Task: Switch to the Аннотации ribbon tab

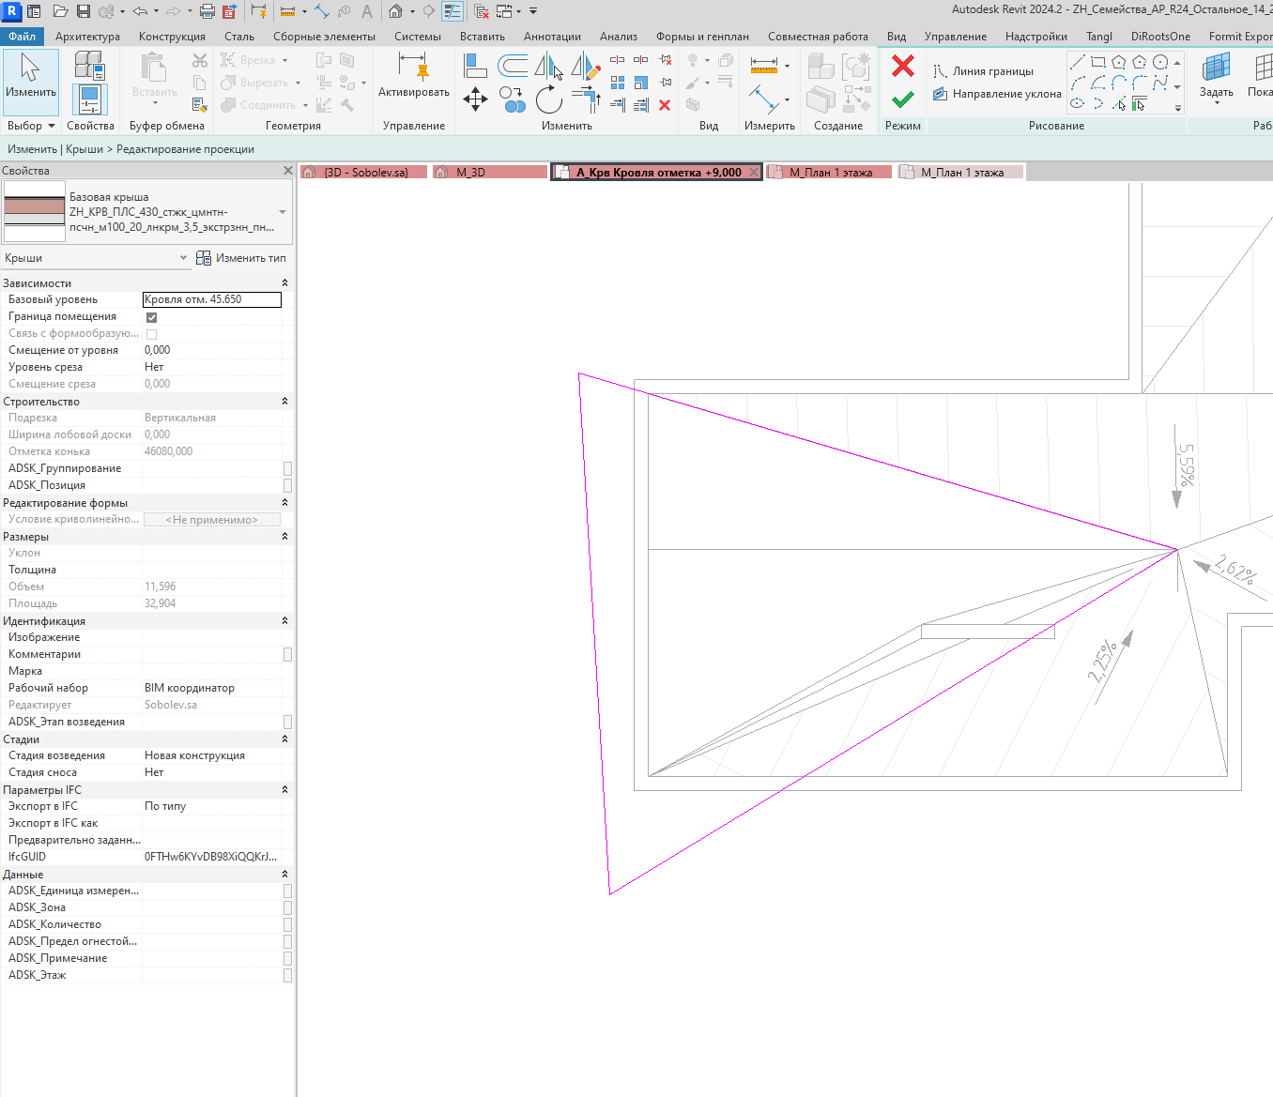Action: [552, 37]
